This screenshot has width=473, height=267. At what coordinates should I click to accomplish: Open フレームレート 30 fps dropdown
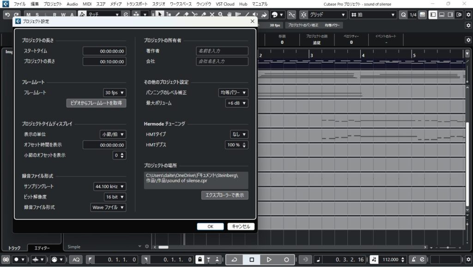tap(115, 93)
